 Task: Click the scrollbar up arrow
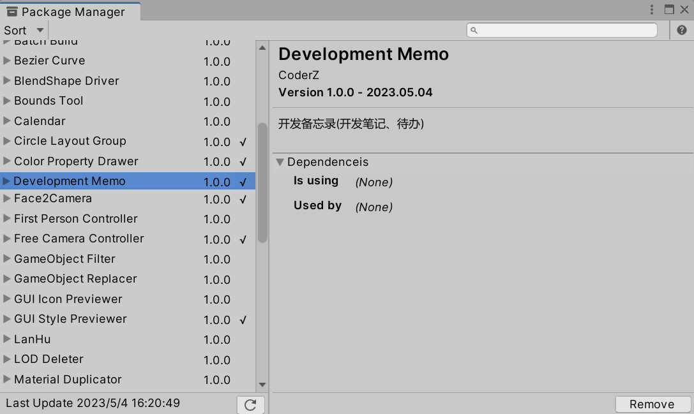pyautogui.click(x=262, y=48)
